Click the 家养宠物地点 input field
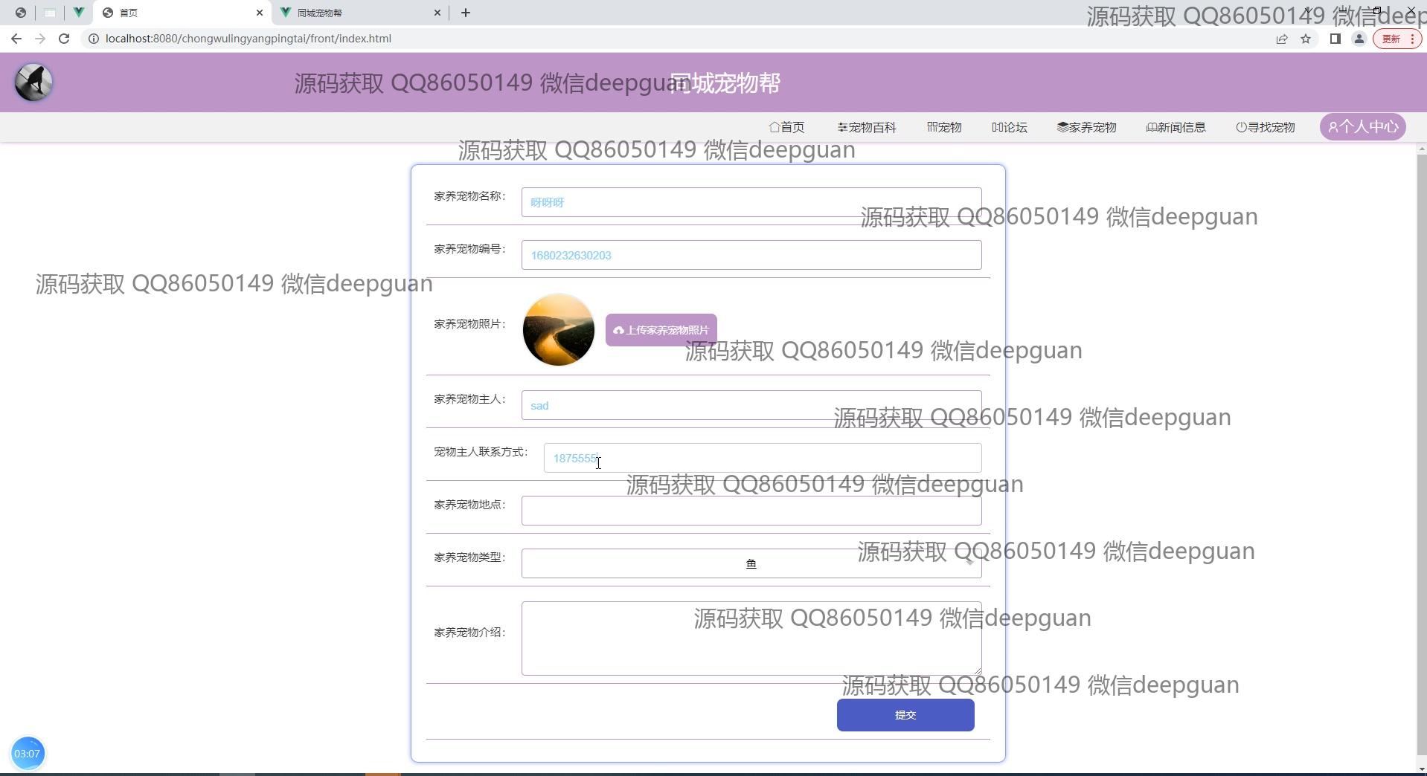Image resolution: width=1427 pixels, height=776 pixels. [751, 511]
